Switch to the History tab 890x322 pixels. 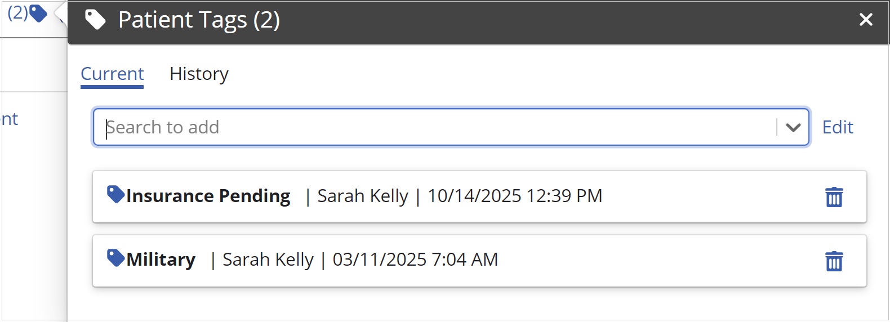coord(199,74)
